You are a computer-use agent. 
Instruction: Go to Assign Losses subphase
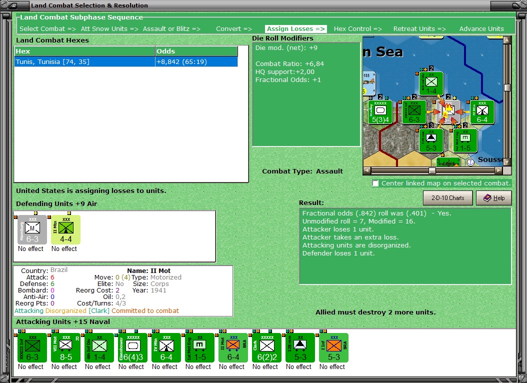click(296, 29)
